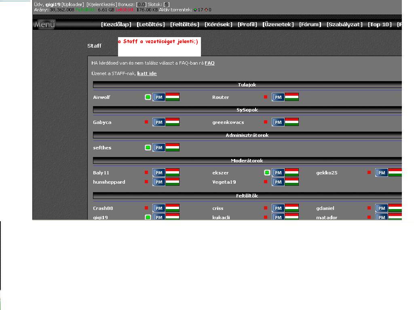The width and height of the screenshot is (414, 310).
Task: Open the [Üzenetek] messages page
Action: pyautogui.click(x=278, y=25)
